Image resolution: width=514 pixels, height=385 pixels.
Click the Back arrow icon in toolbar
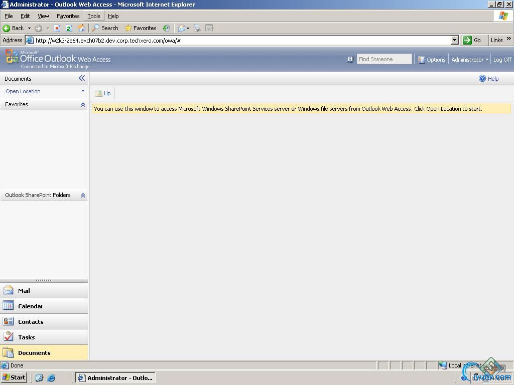pos(6,28)
